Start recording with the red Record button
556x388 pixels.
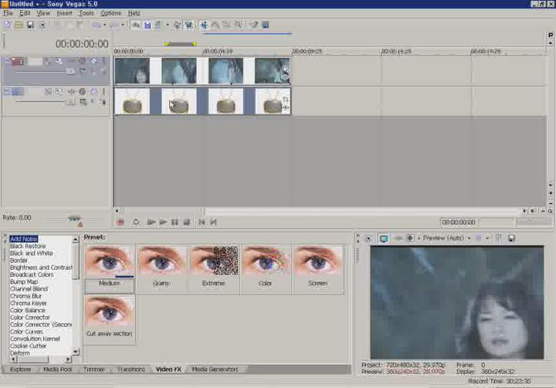[120, 223]
